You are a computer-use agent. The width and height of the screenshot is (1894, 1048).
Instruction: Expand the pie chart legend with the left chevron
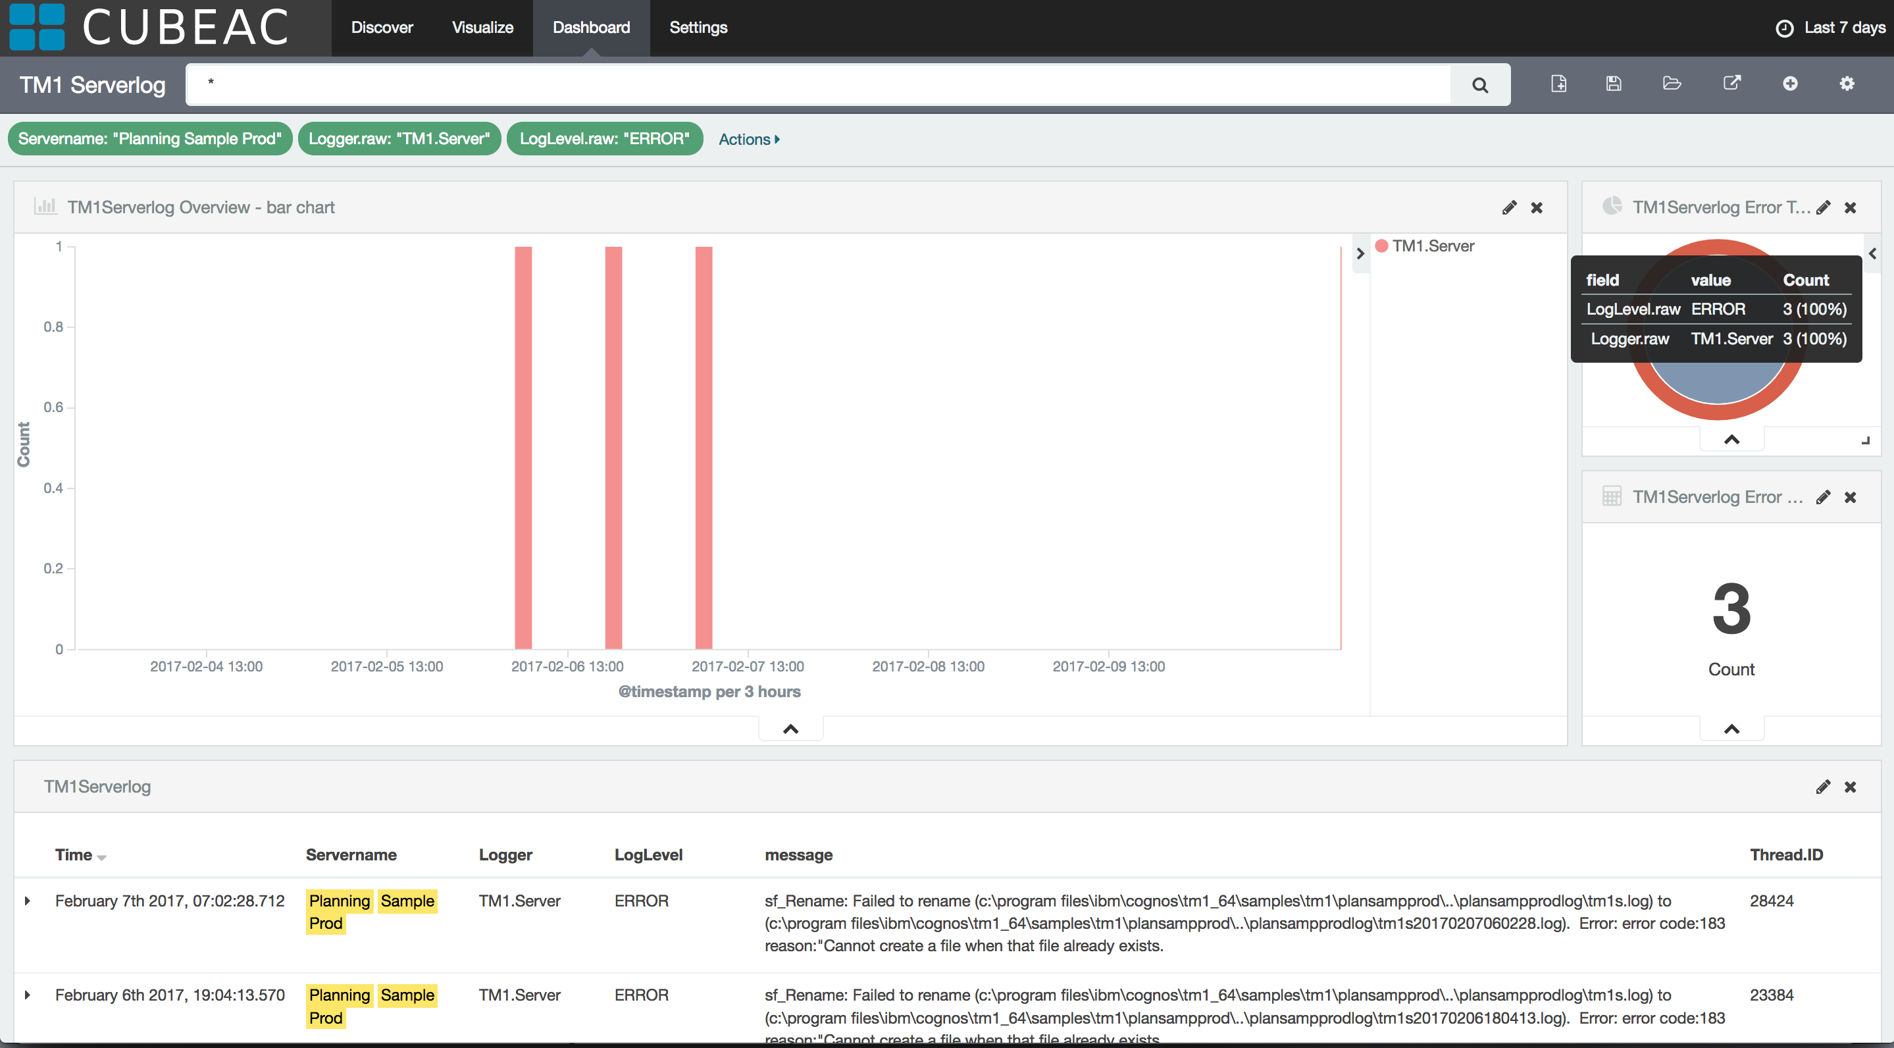tap(1873, 253)
